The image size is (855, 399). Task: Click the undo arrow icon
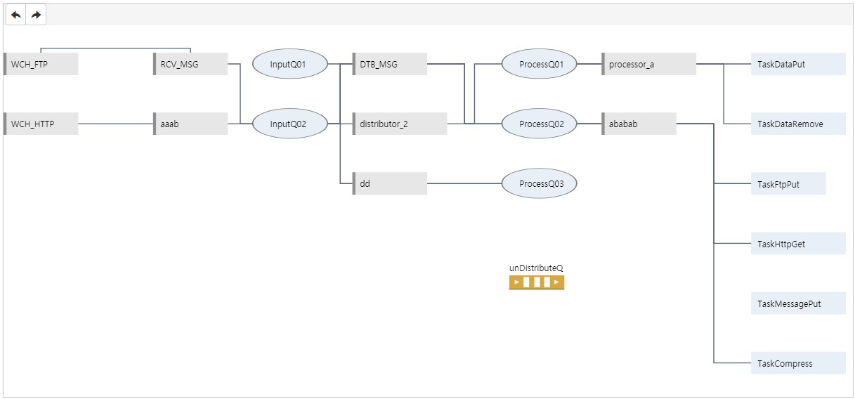pyautogui.click(x=16, y=15)
